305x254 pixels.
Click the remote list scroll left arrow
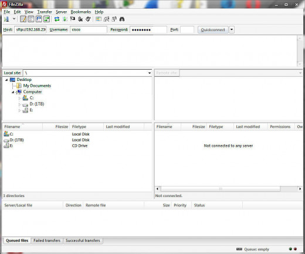click(157, 189)
